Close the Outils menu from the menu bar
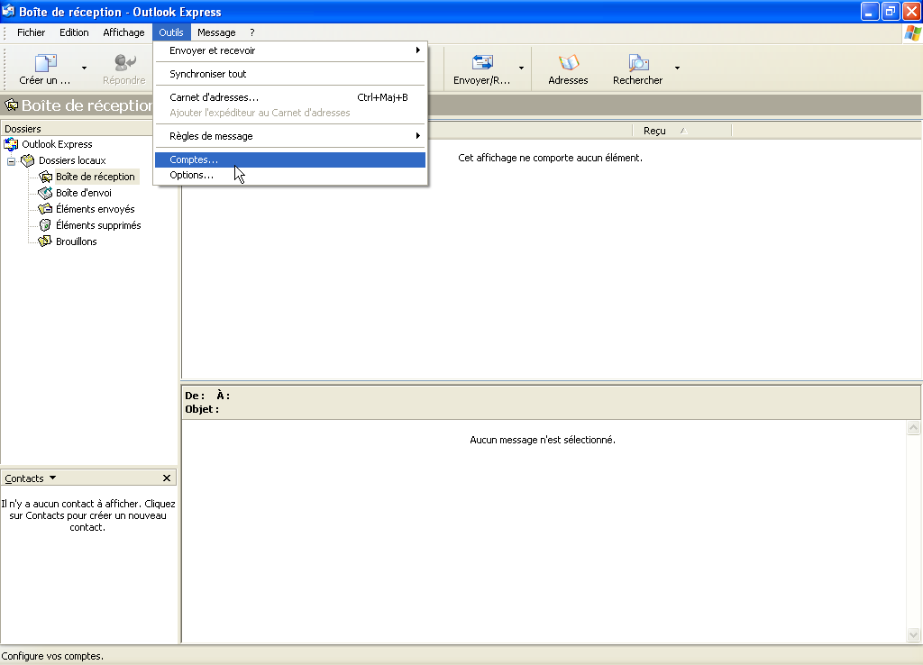The width and height of the screenshot is (923, 665). click(x=171, y=32)
